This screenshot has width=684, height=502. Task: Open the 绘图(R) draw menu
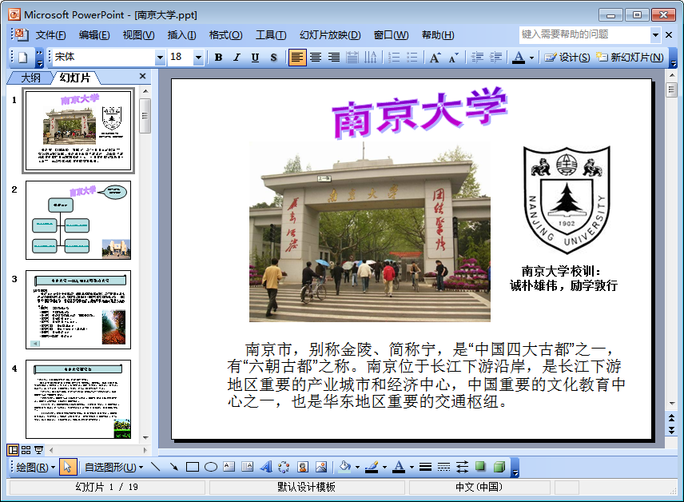coord(35,468)
